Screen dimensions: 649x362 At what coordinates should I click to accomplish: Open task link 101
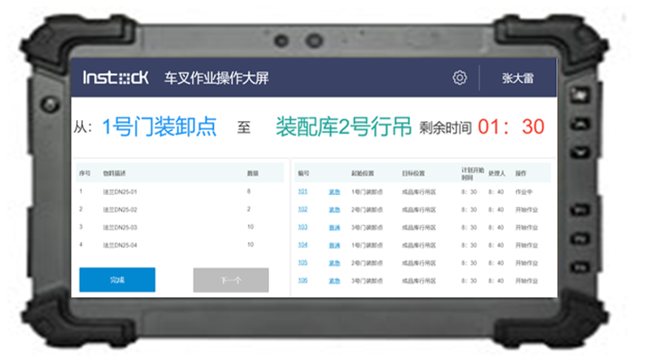pyautogui.click(x=302, y=191)
